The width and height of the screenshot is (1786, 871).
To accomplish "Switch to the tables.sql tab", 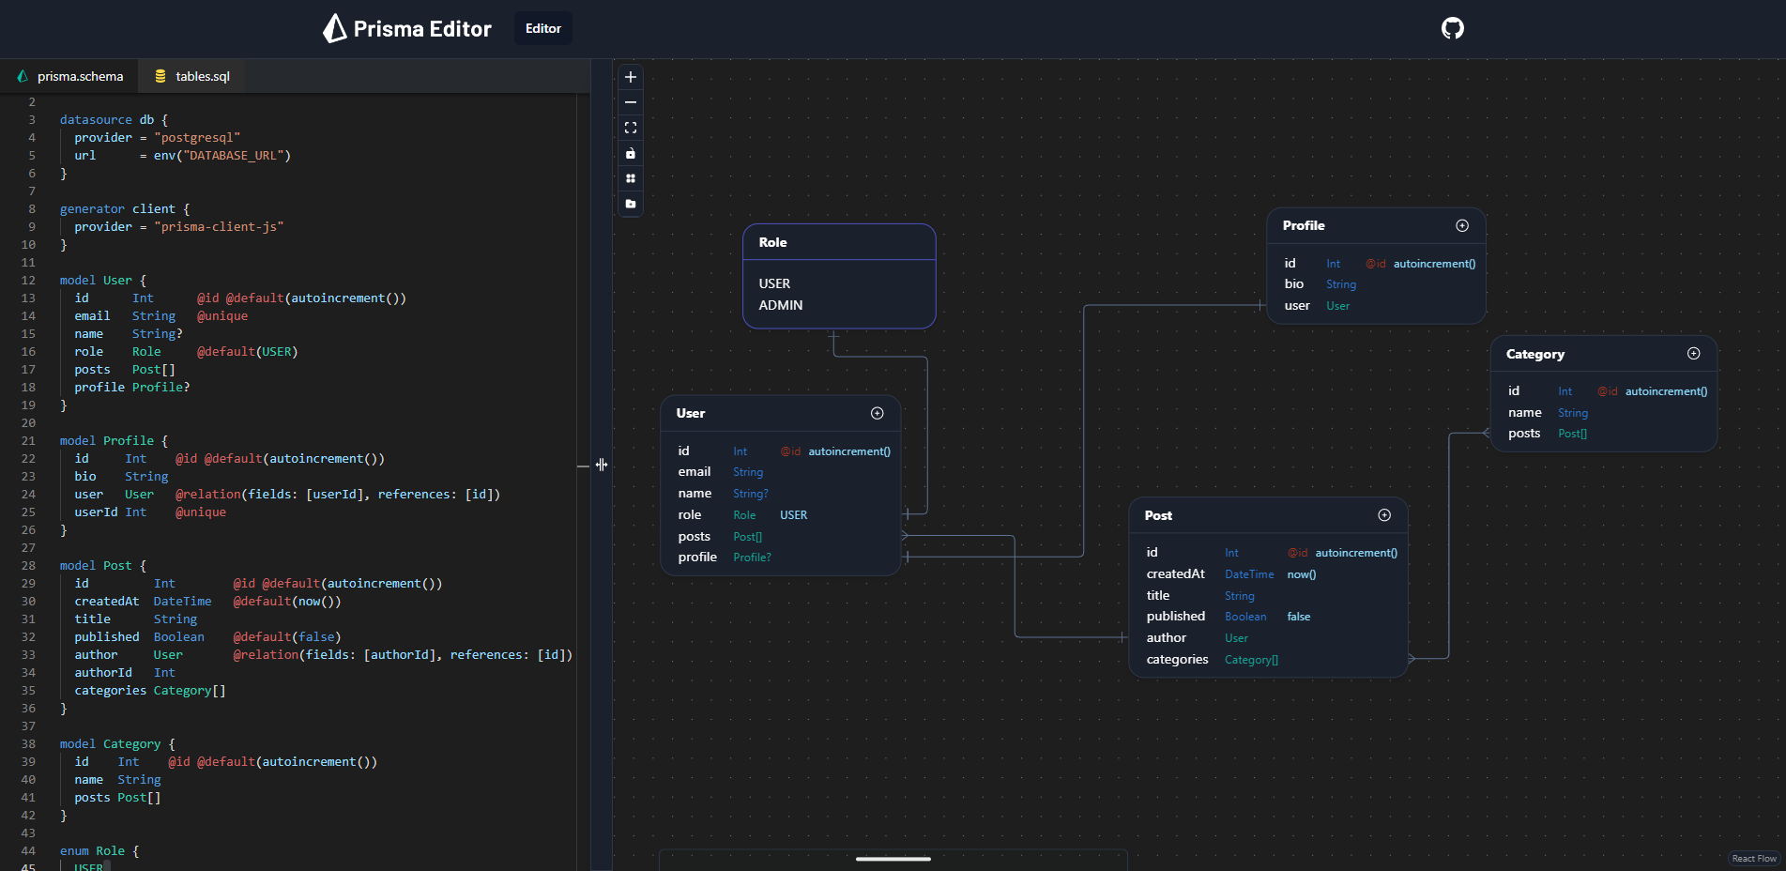I will (191, 76).
